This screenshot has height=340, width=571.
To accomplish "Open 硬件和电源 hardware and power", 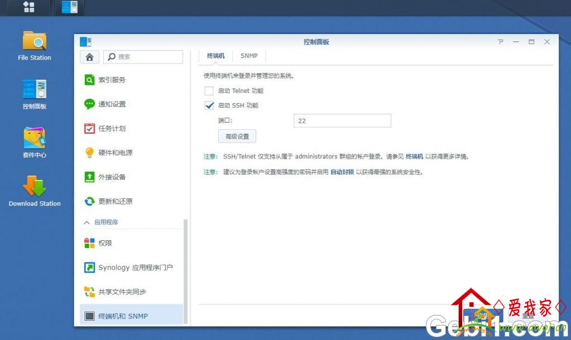I will tap(115, 153).
